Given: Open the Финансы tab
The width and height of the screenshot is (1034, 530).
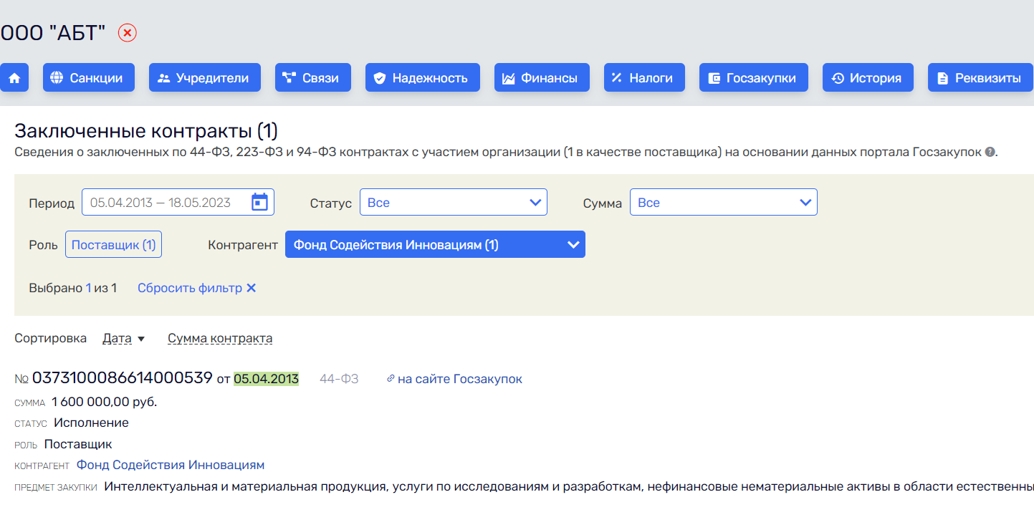Looking at the screenshot, I should [542, 78].
